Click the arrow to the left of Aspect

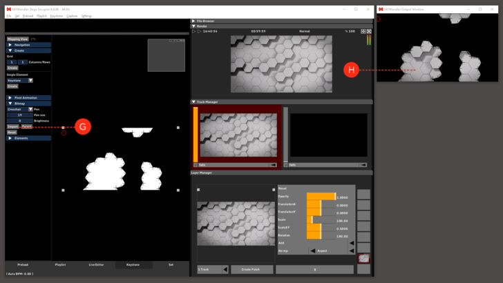click(312, 251)
